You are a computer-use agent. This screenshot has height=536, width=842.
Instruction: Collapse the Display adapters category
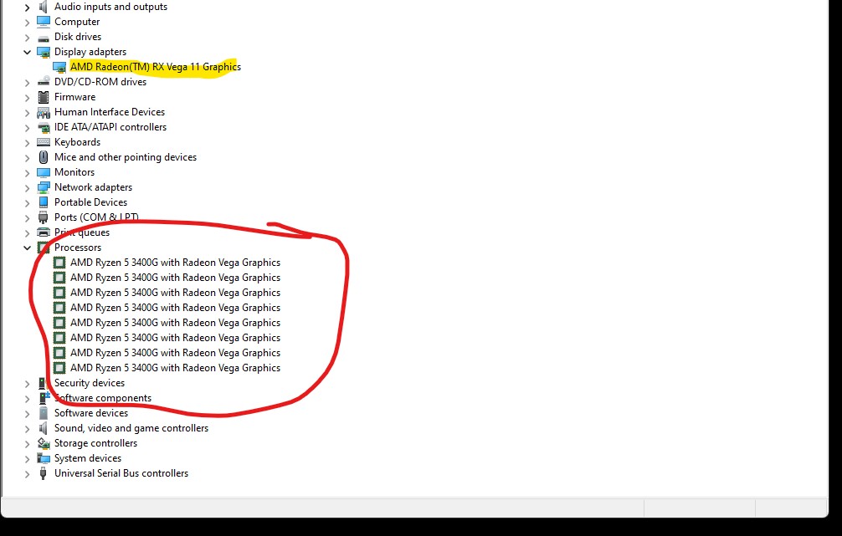tap(28, 52)
